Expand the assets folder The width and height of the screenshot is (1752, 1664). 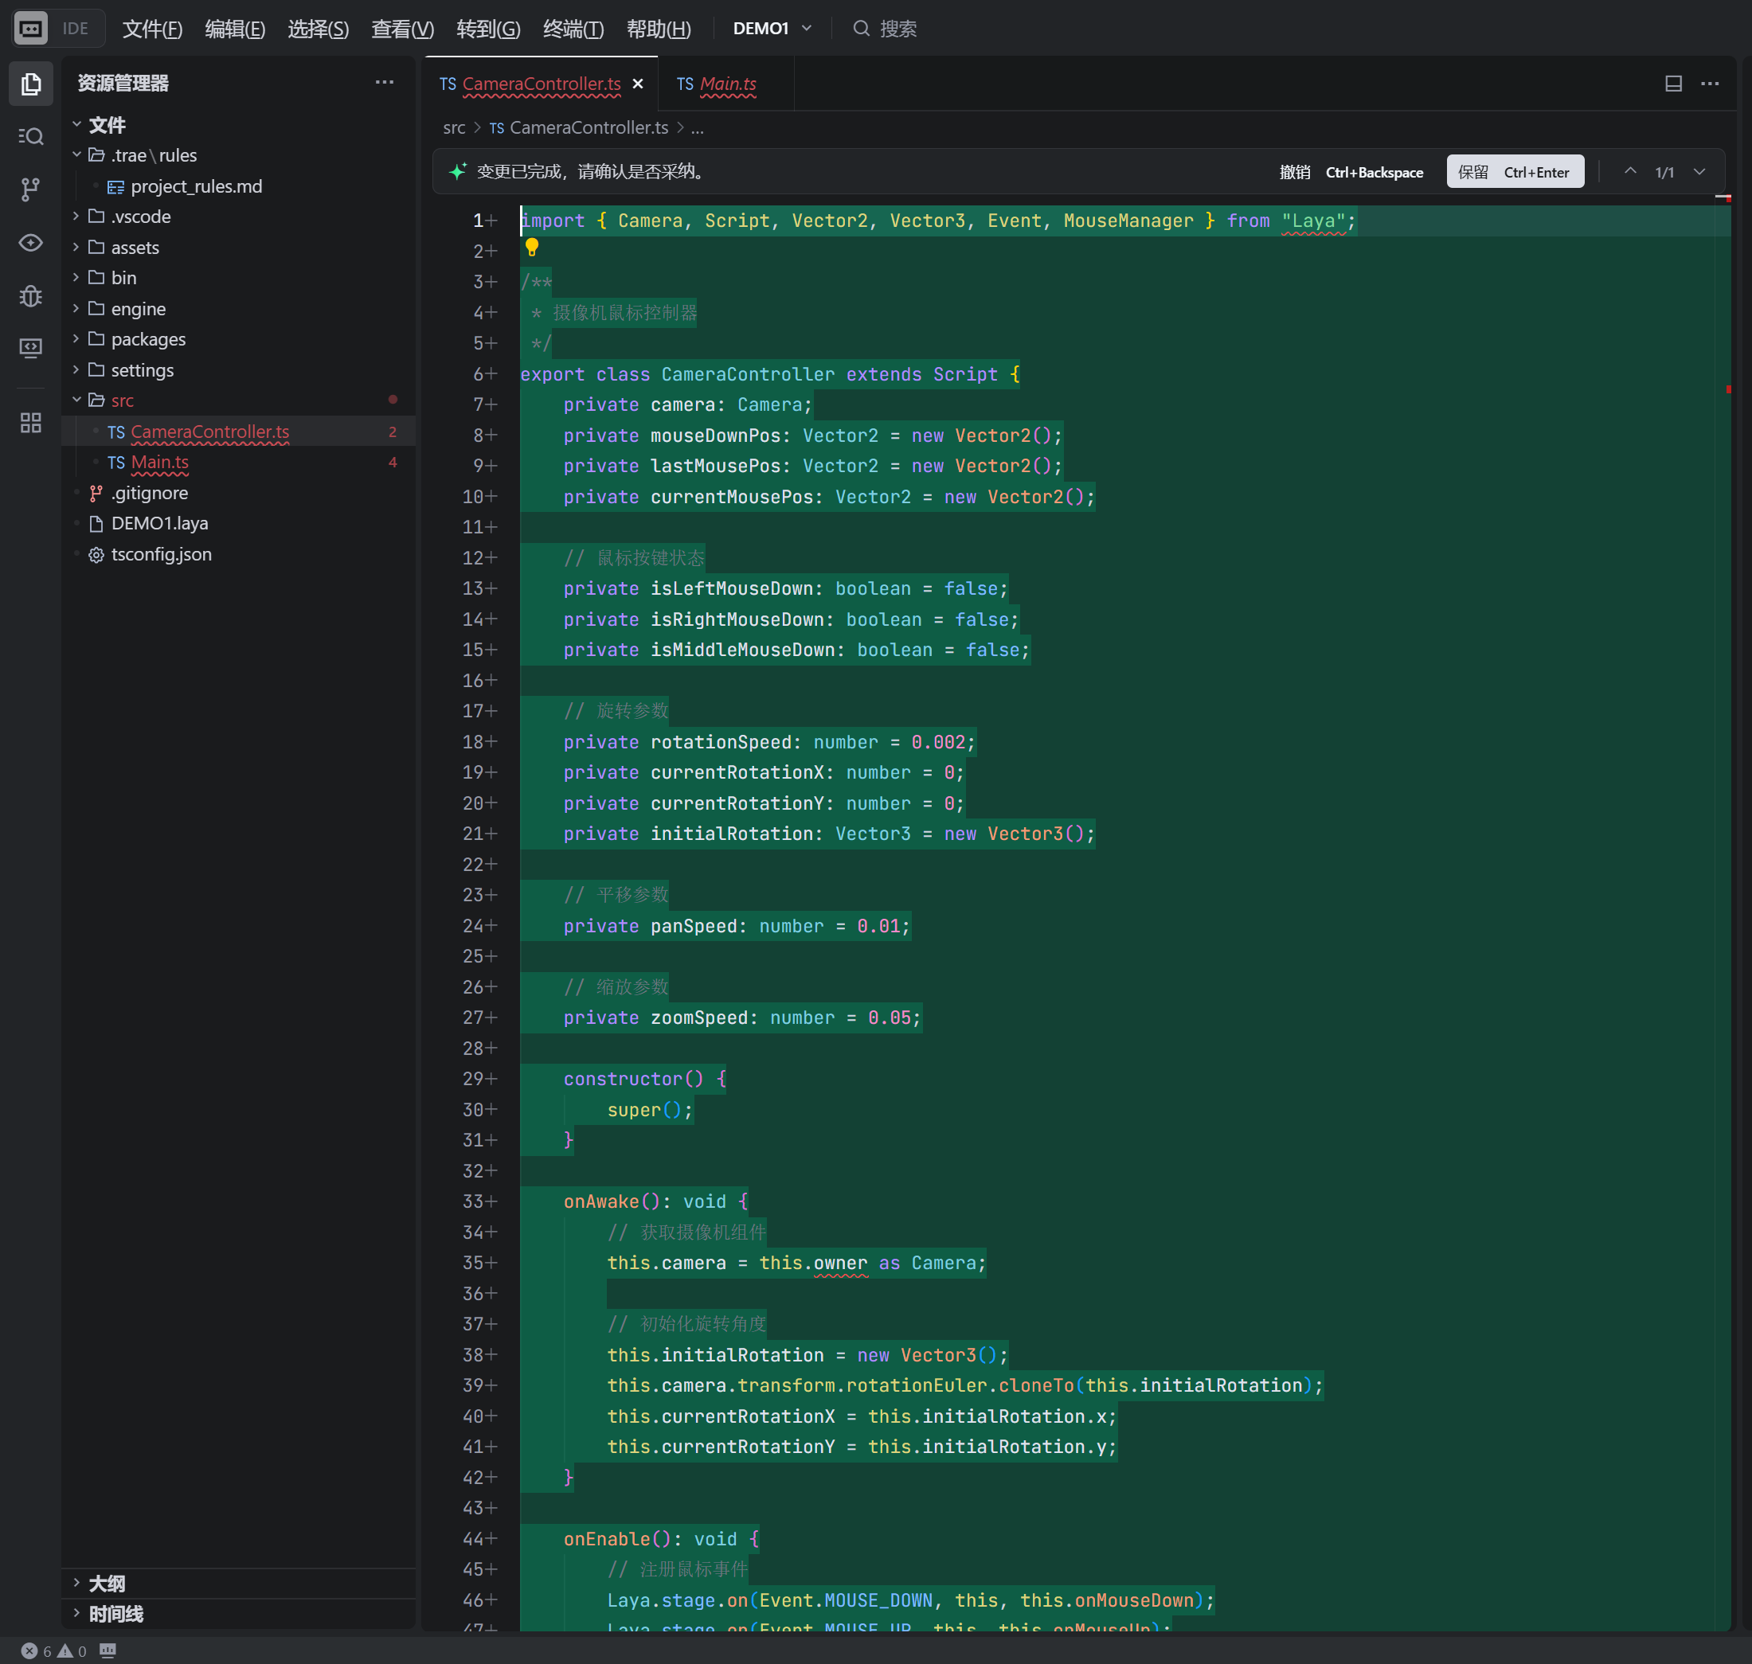point(135,248)
